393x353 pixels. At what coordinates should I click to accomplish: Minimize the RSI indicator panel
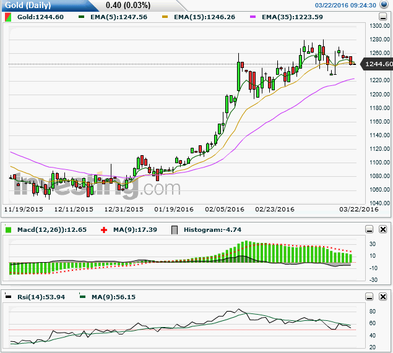pyautogui.click(x=369, y=297)
